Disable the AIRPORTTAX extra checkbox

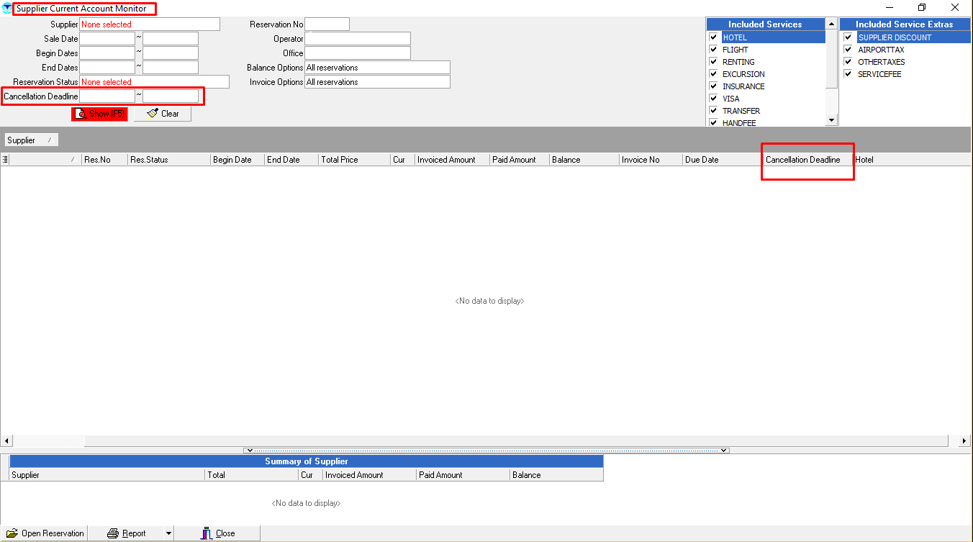click(x=848, y=50)
